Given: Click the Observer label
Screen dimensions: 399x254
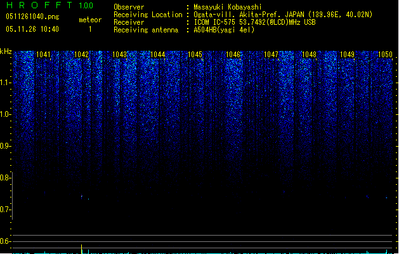Looking at the screenshot, I should point(129,7).
